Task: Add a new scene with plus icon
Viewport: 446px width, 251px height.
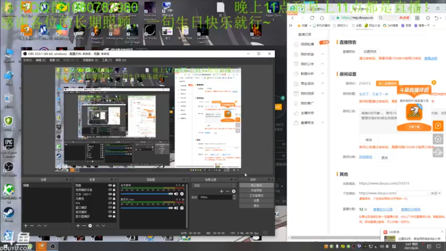Action: pos(26,226)
